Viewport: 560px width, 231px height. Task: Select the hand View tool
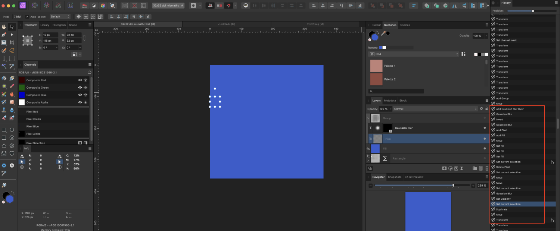click(4, 26)
